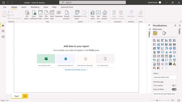Select the Gauge visual
This screenshot has width=182, height=102.
pyautogui.click(x=170, y=52)
